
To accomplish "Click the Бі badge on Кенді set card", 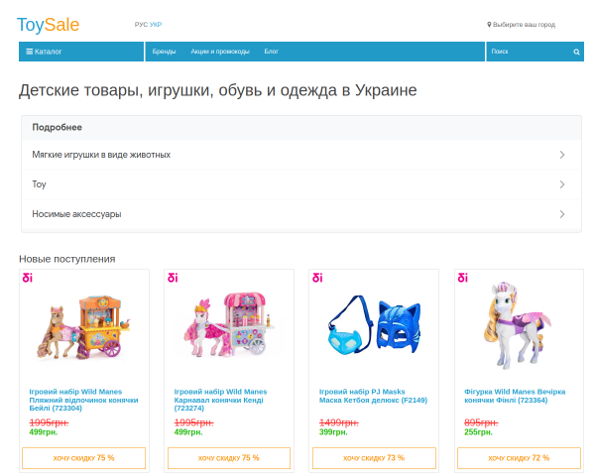I will [x=173, y=278].
